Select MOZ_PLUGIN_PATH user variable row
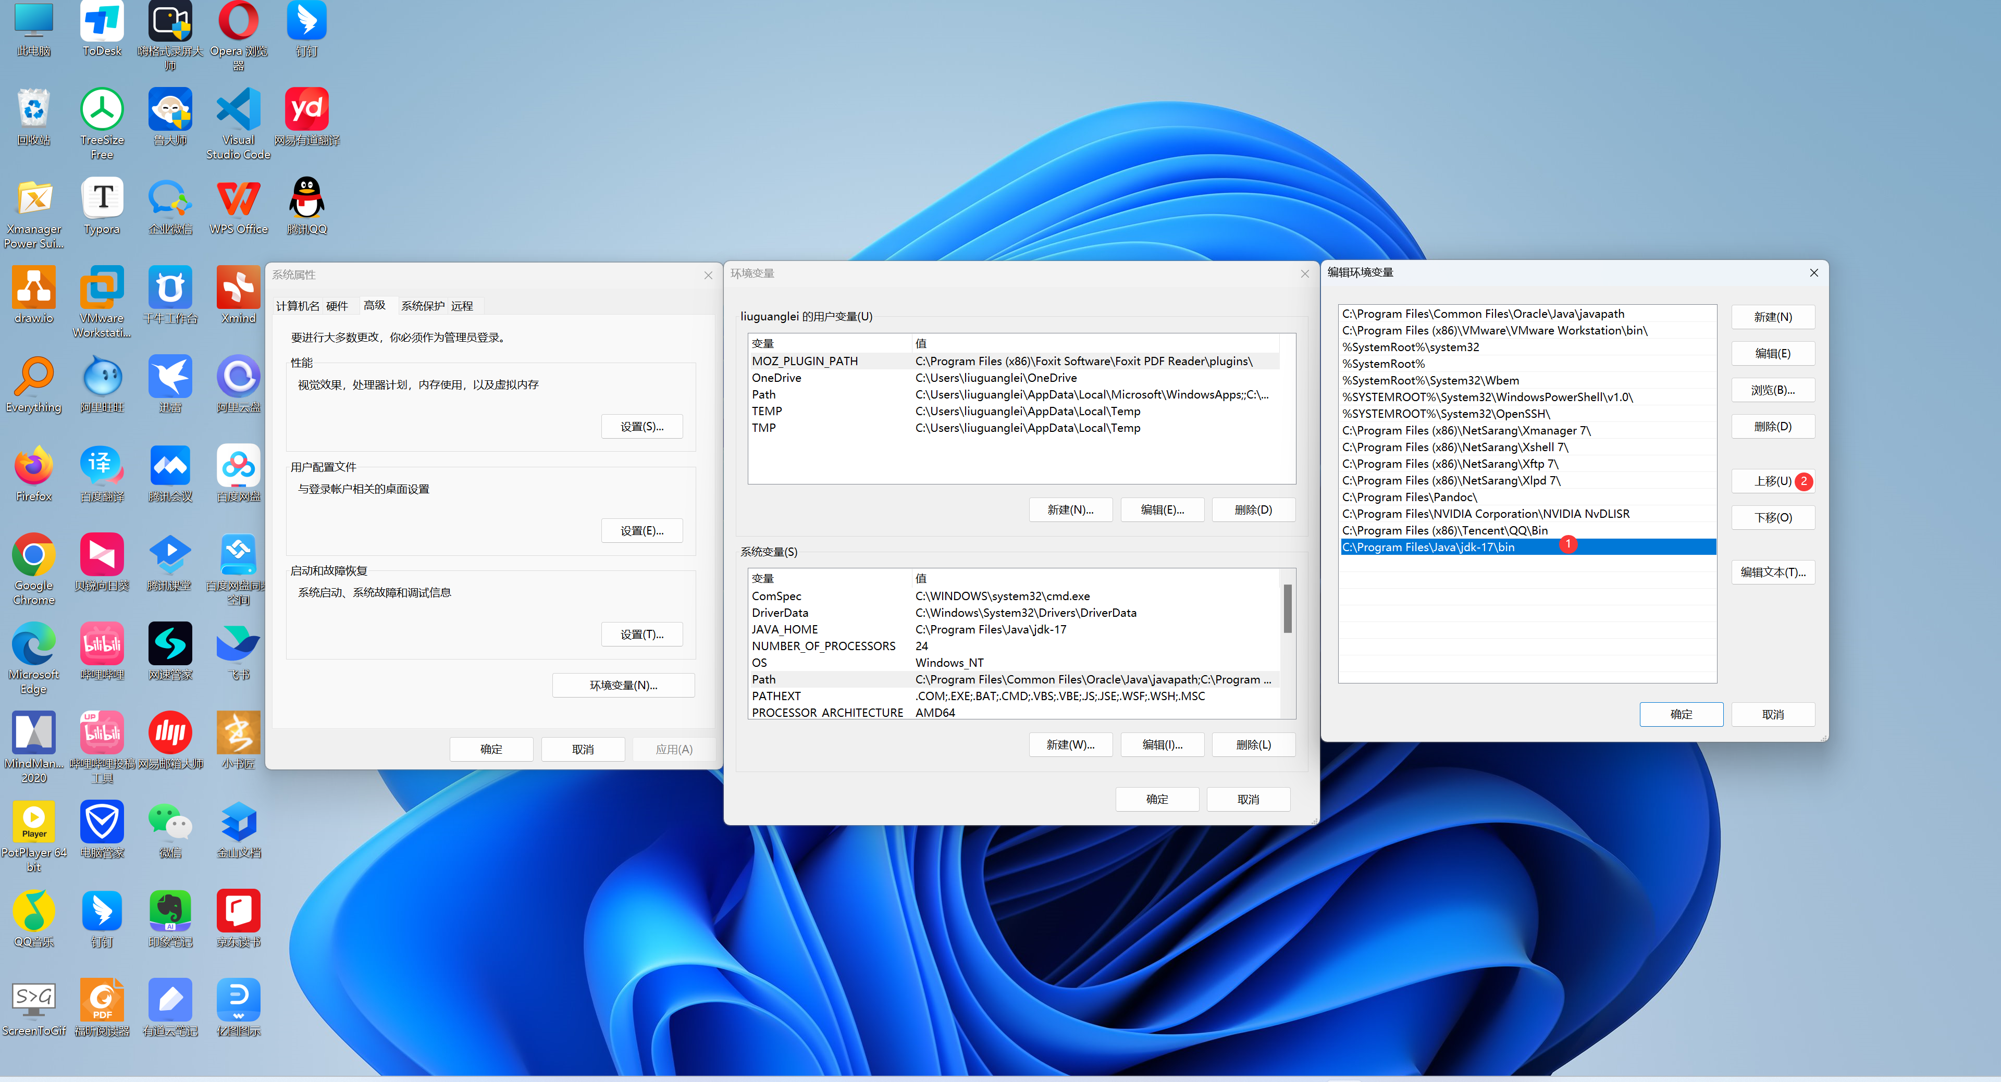 (1014, 361)
